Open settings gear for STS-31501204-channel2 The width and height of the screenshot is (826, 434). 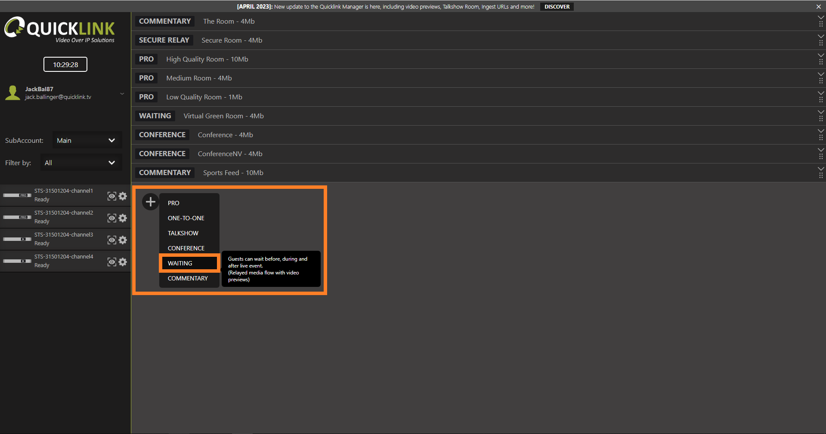point(123,218)
